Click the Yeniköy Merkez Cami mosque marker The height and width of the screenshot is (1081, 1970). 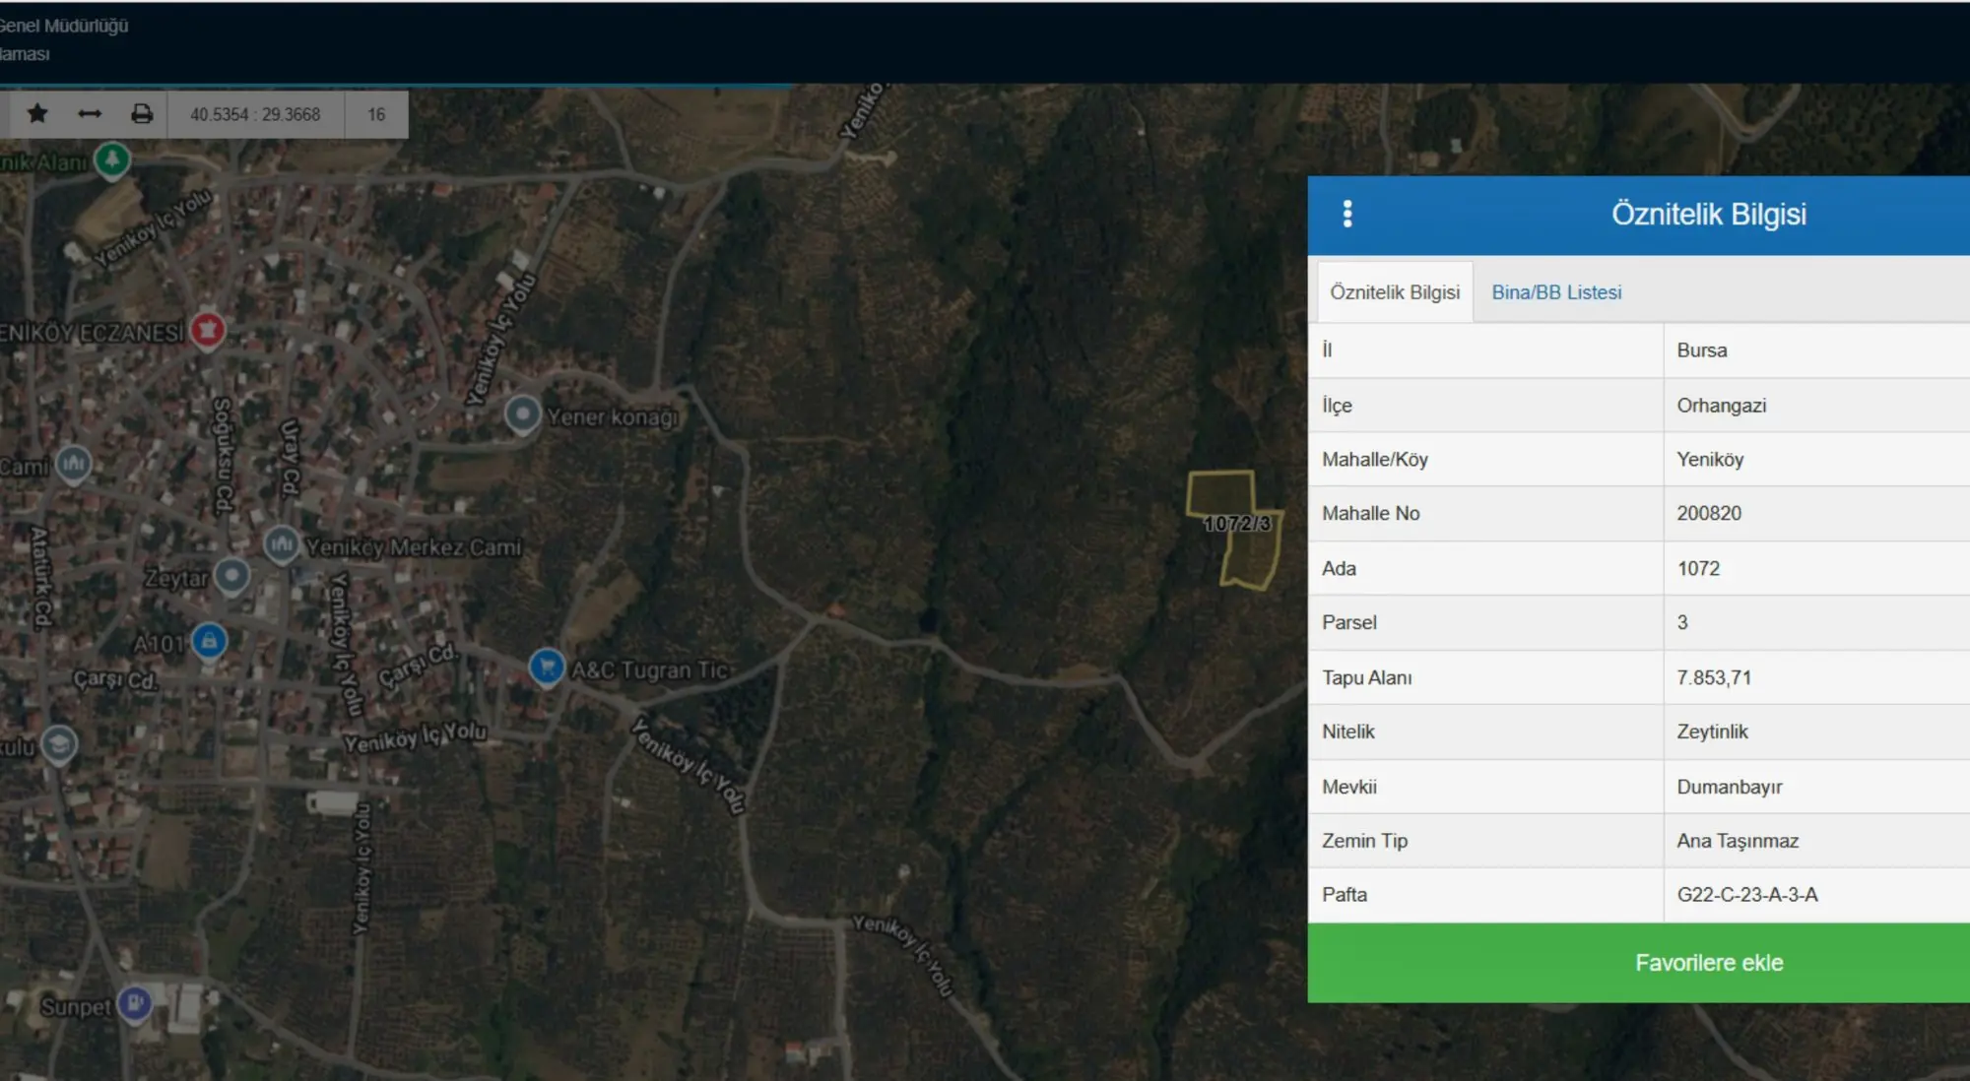tap(282, 544)
